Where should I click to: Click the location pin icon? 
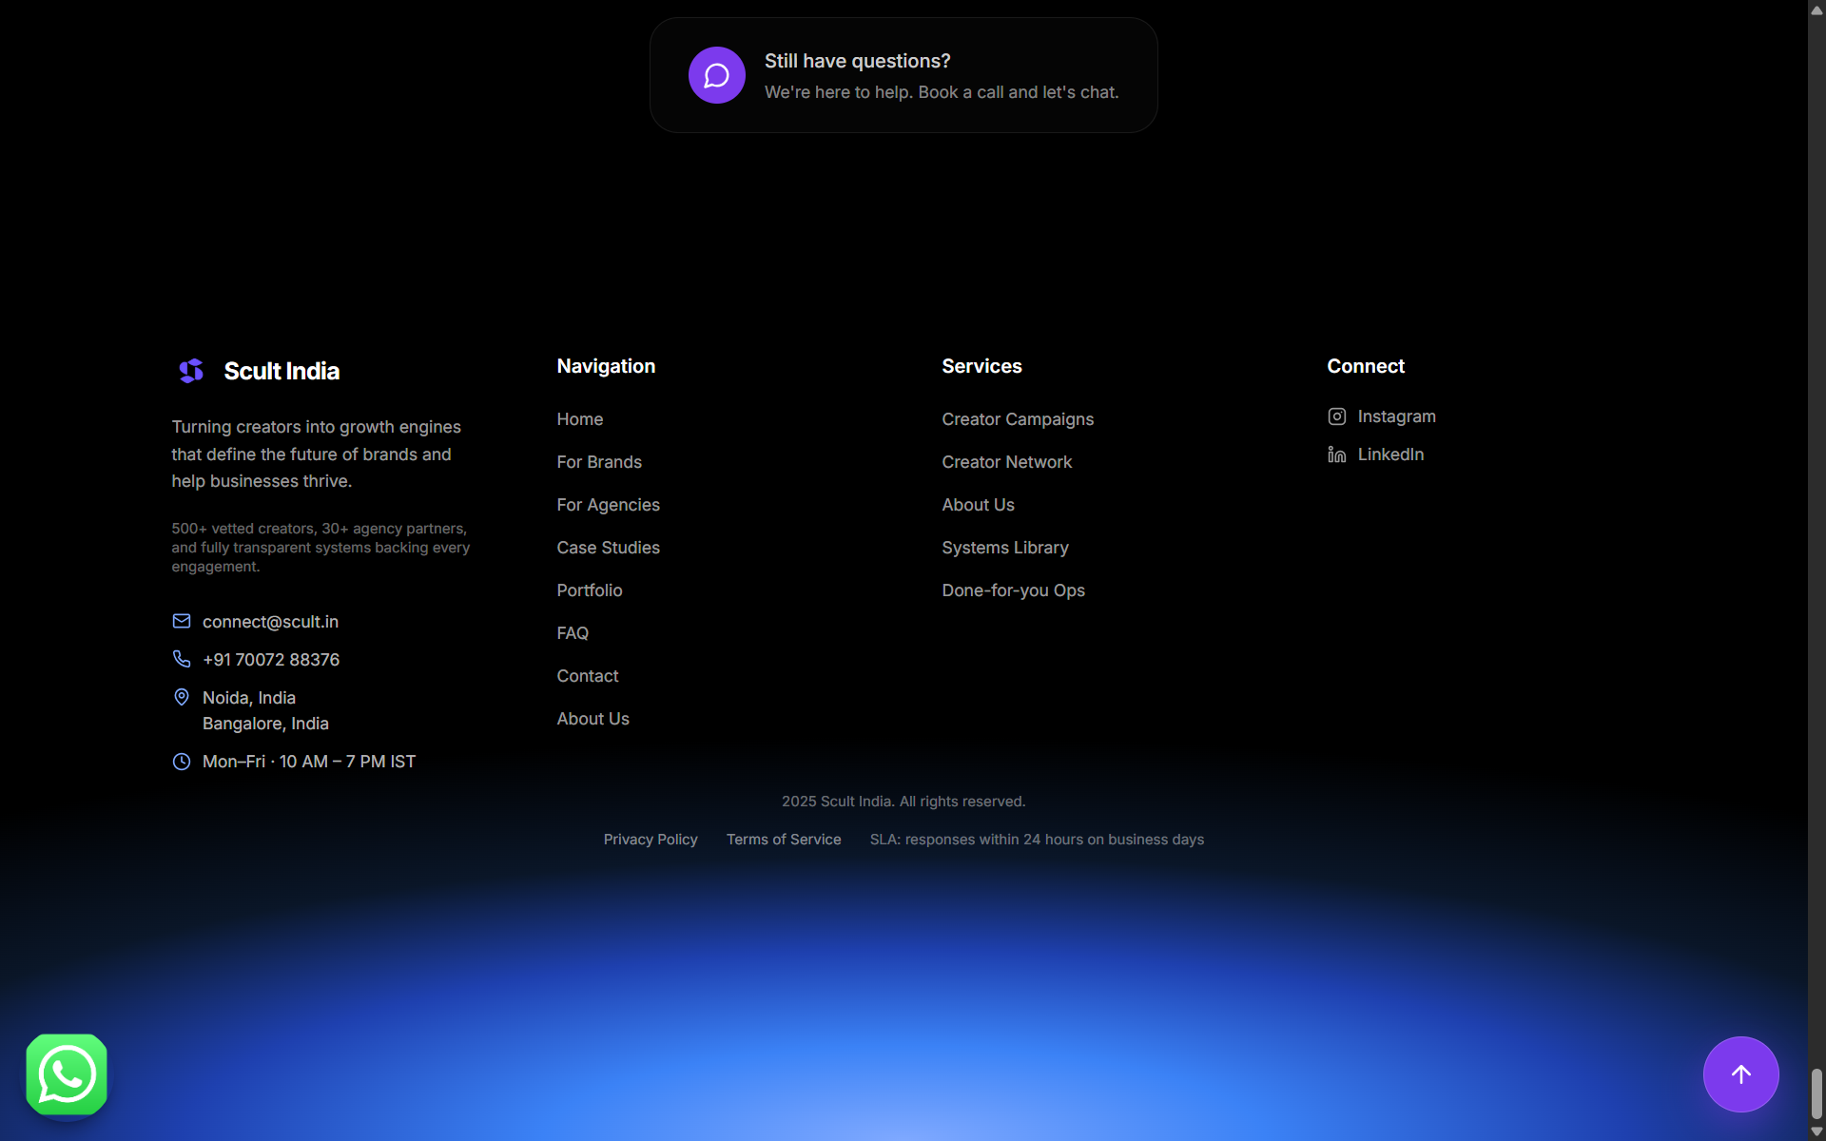pyautogui.click(x=182, y=697)
